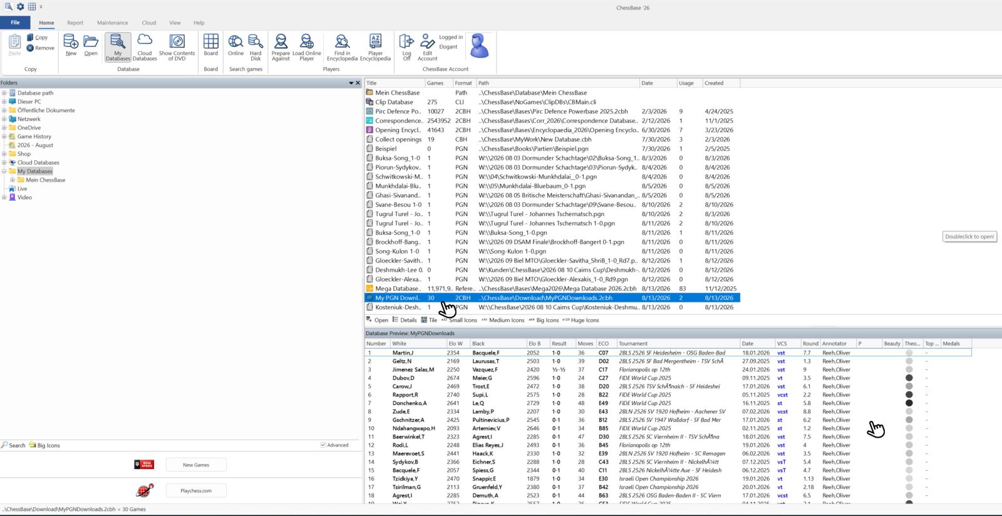Sort database list by Games column

pos(438,83)
